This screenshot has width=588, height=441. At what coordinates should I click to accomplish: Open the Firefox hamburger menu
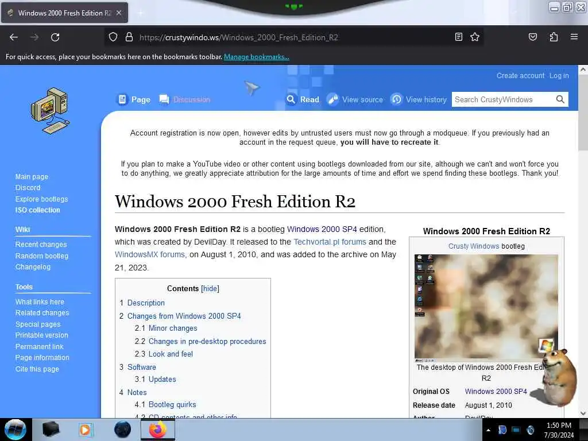click(x=574, y=37)
